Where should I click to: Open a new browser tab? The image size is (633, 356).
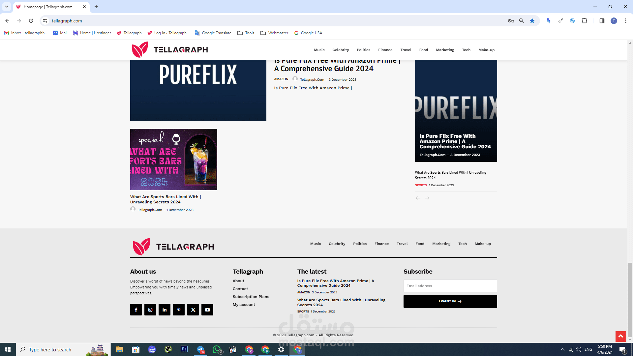pyautogui.click(x=96, y=7)
